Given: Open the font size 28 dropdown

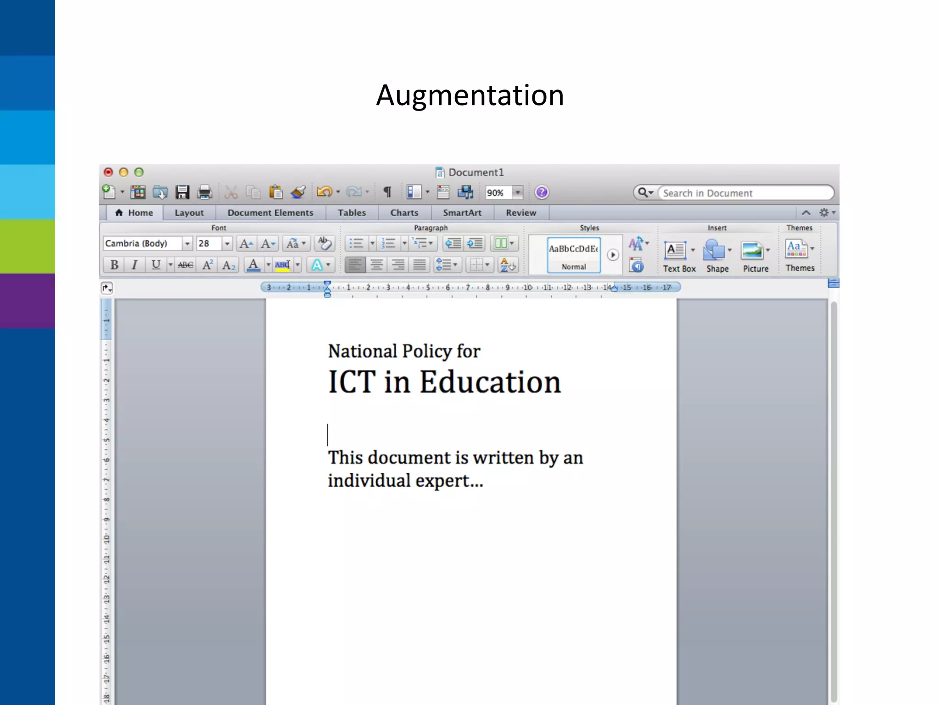Looking at the screenshot, I should click(x=227, y=243).
